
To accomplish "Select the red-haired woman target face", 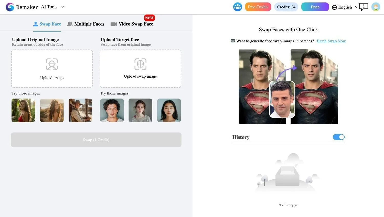I will pyautogui.click(x=140, y=110).
